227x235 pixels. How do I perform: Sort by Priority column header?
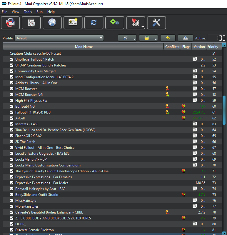coord(214,46)
